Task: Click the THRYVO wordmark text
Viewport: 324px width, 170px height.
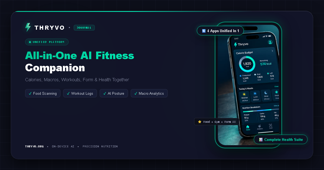Action: (49, 28)
